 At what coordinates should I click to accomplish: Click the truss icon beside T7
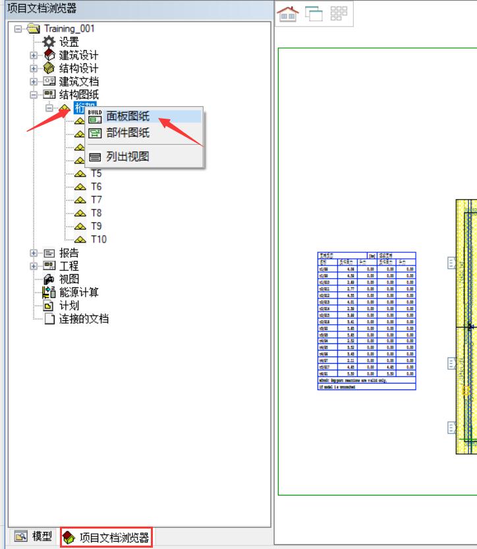click(80, 200)
